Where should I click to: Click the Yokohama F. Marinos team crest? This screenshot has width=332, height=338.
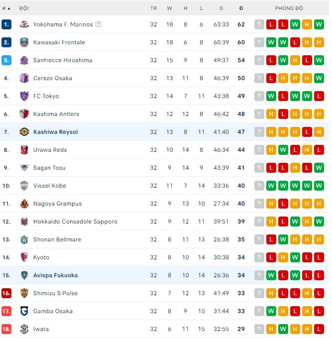pos(24,24)
